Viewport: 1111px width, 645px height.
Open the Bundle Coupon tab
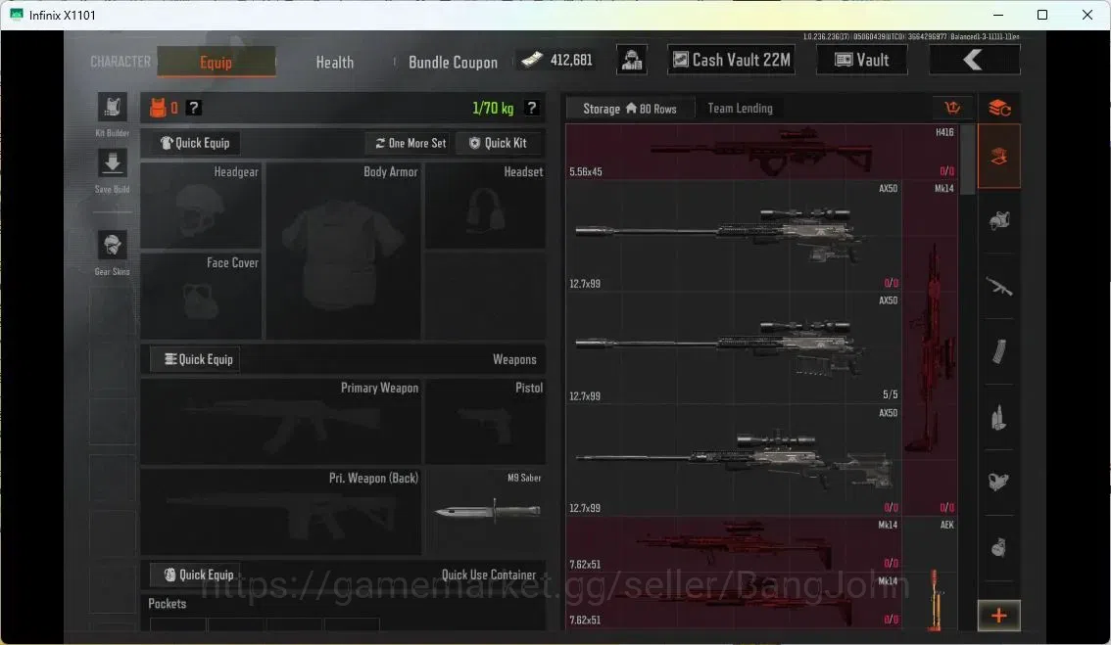(x=453, y=63)
